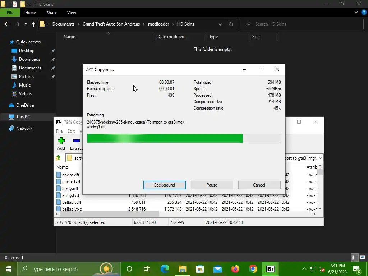Click the taskbar search box

69,269
